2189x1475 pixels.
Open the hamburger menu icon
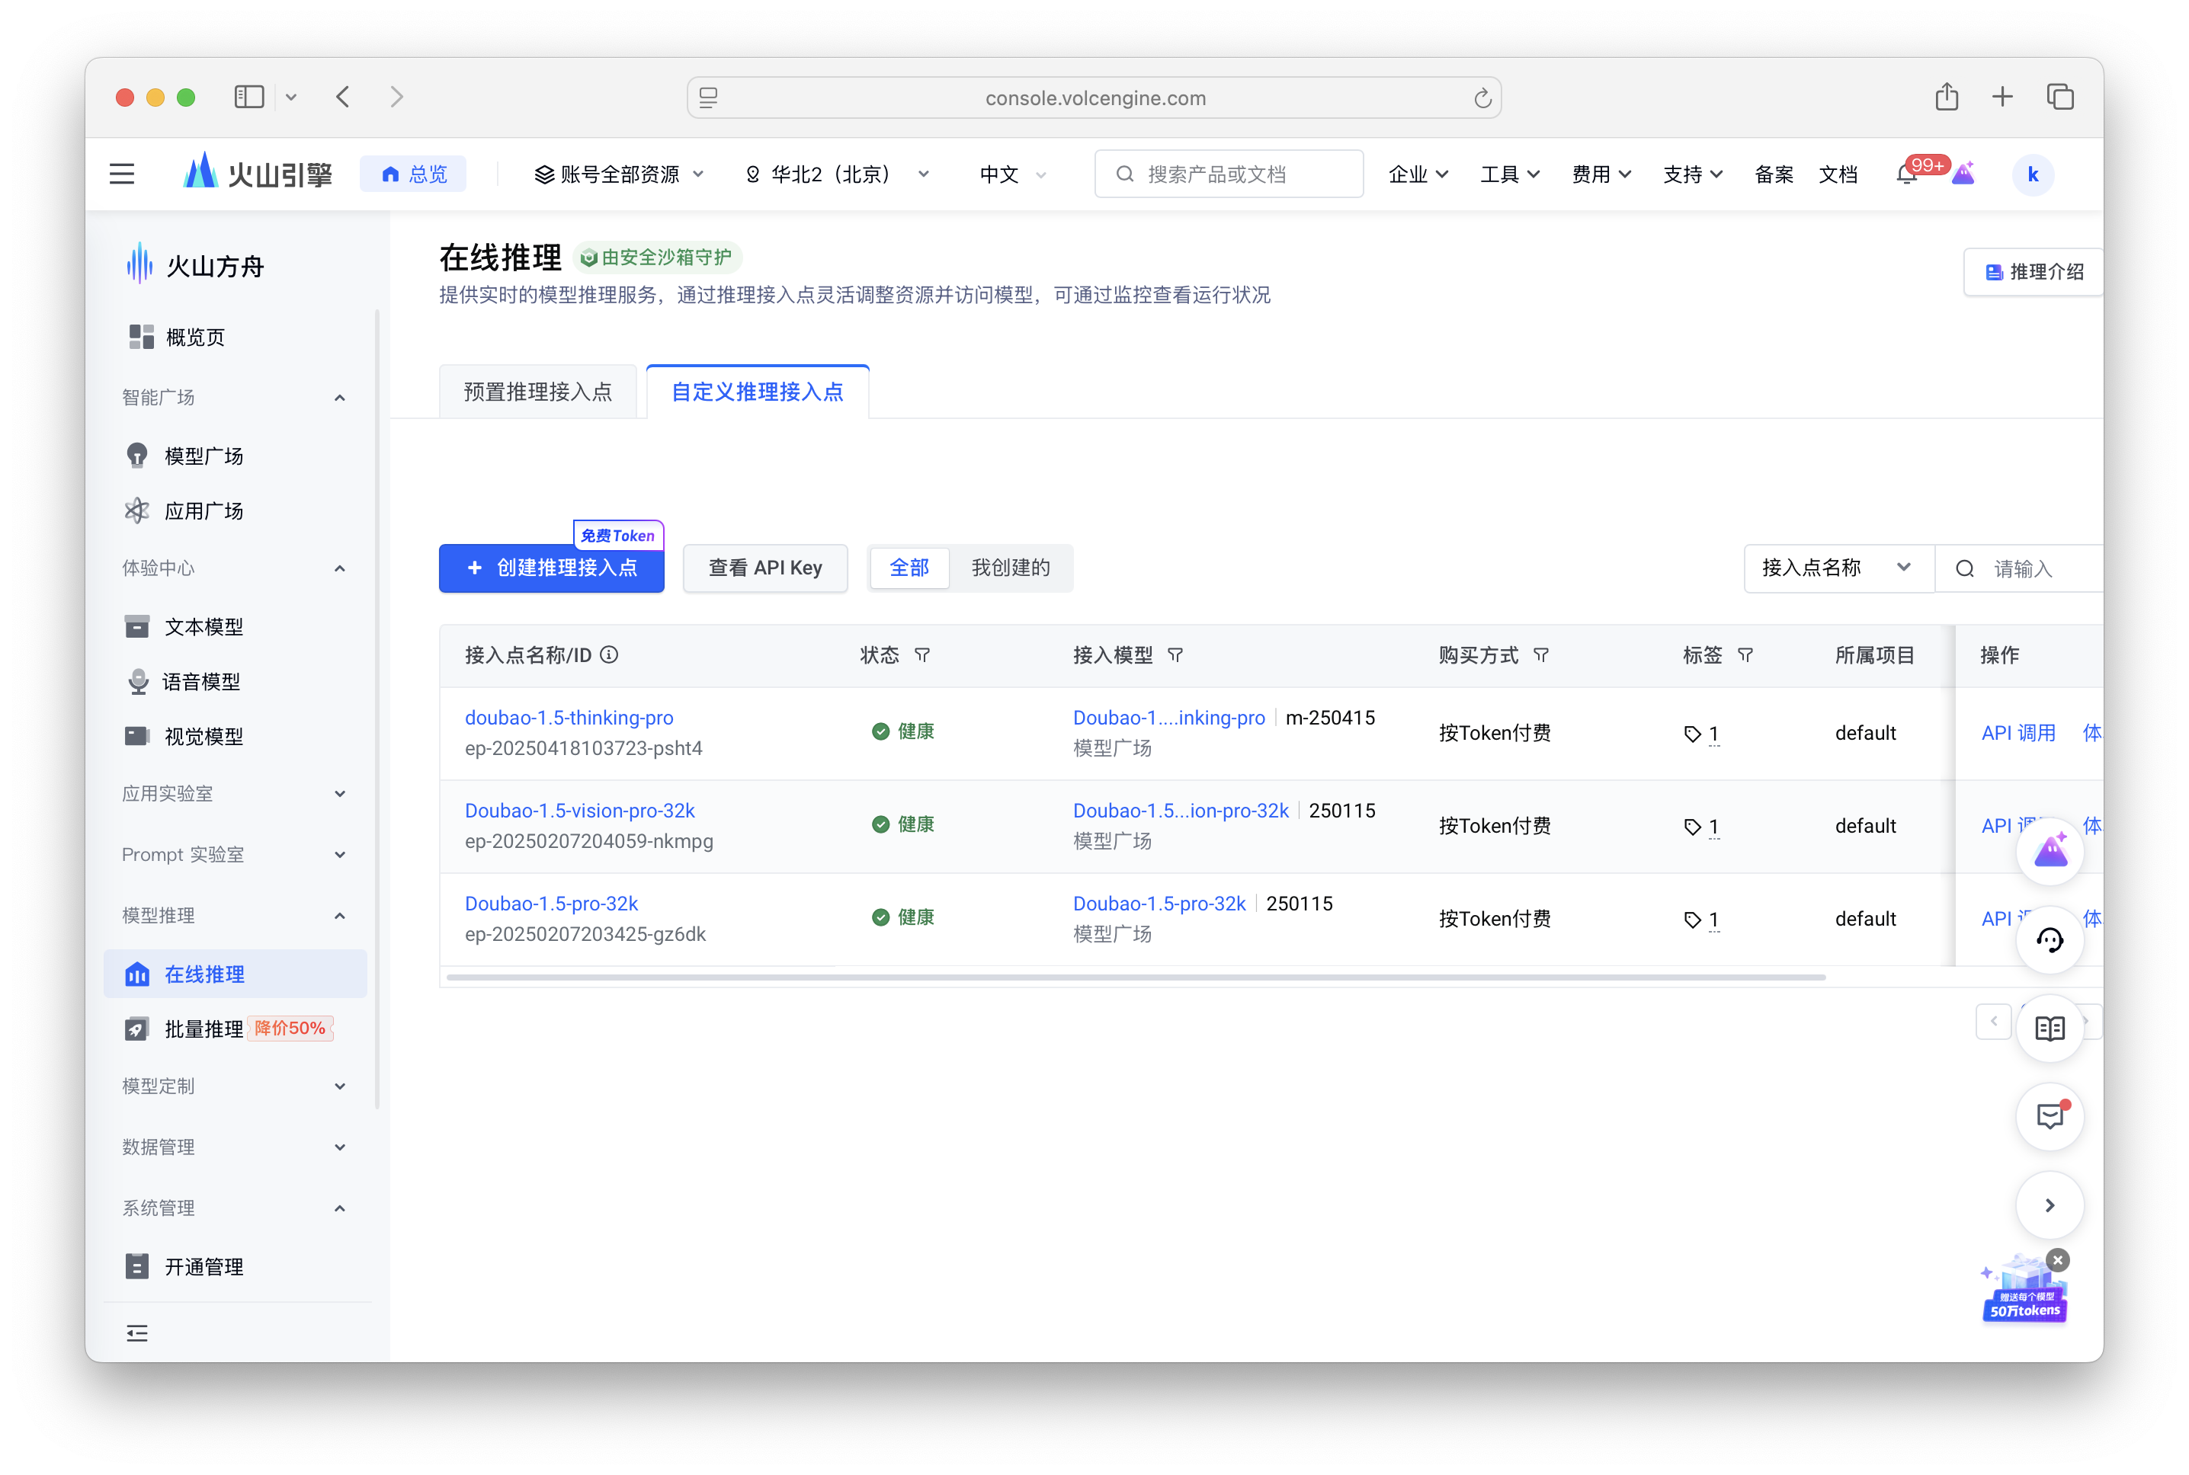[x=123, y=174]
